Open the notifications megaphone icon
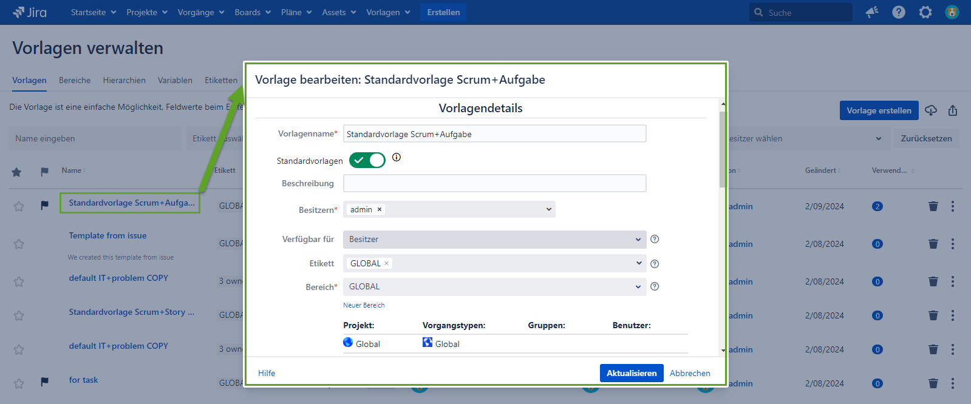Image resolution: width=971 pixels, height=404 pixels. pos(872,12)
